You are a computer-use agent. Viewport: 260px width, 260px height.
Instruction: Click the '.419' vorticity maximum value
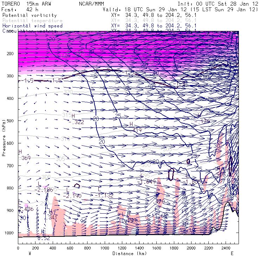tap(136, 130)
